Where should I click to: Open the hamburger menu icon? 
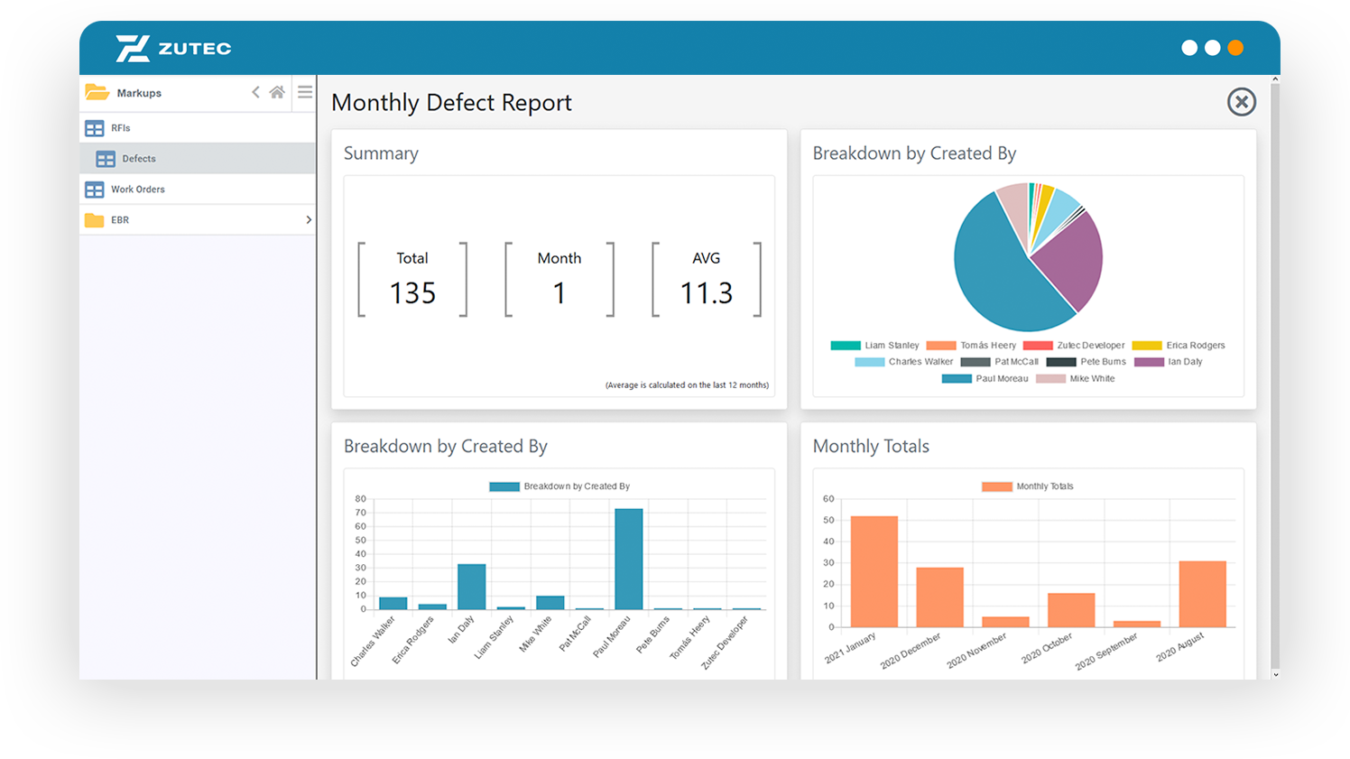pyautogui.click(x=305, y=92)
